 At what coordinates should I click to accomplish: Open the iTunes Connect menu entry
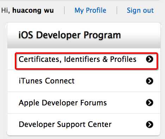tap(84, 81)
